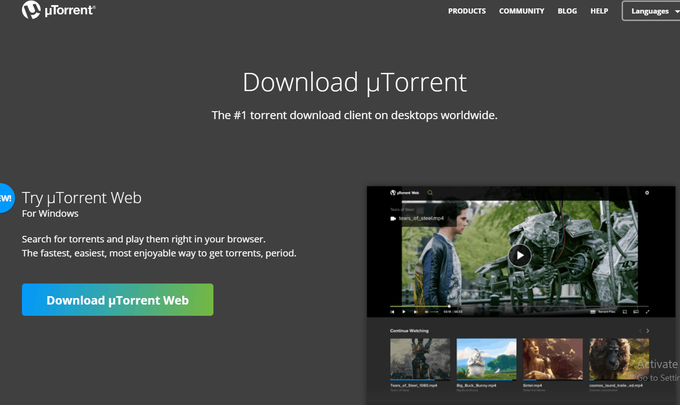Click the large play button on the video preview
The width and height of the screenshot is (680, 405).
pos(519,256)
